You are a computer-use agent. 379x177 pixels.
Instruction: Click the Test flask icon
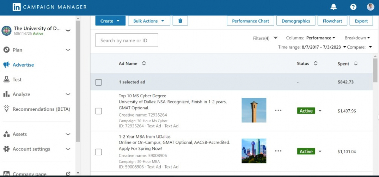coord(6,79)
